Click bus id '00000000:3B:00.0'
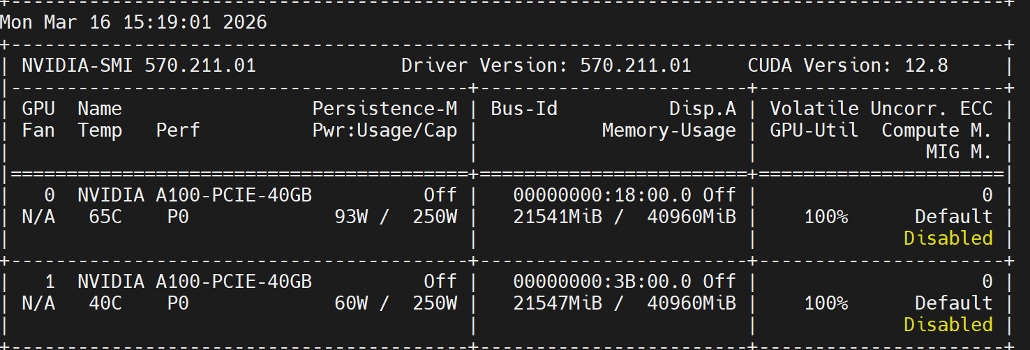The height and width of the screenshot is (350, 1030). (602, 282)
